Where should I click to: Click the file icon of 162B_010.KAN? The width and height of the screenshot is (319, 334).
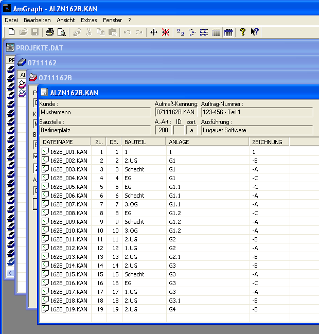[45, 230]
